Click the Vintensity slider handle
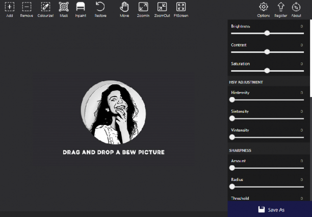This screenshot has width=312, height=217. (x=232, y=137)
